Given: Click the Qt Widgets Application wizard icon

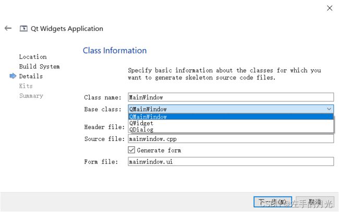Looking at the screenshot, I should click(23, 28).
